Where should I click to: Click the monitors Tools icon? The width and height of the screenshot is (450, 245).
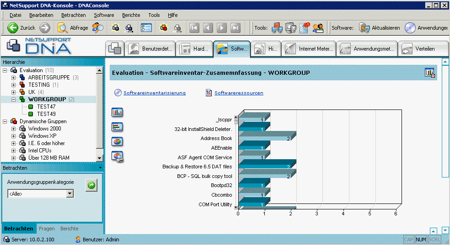click(290, 28)
